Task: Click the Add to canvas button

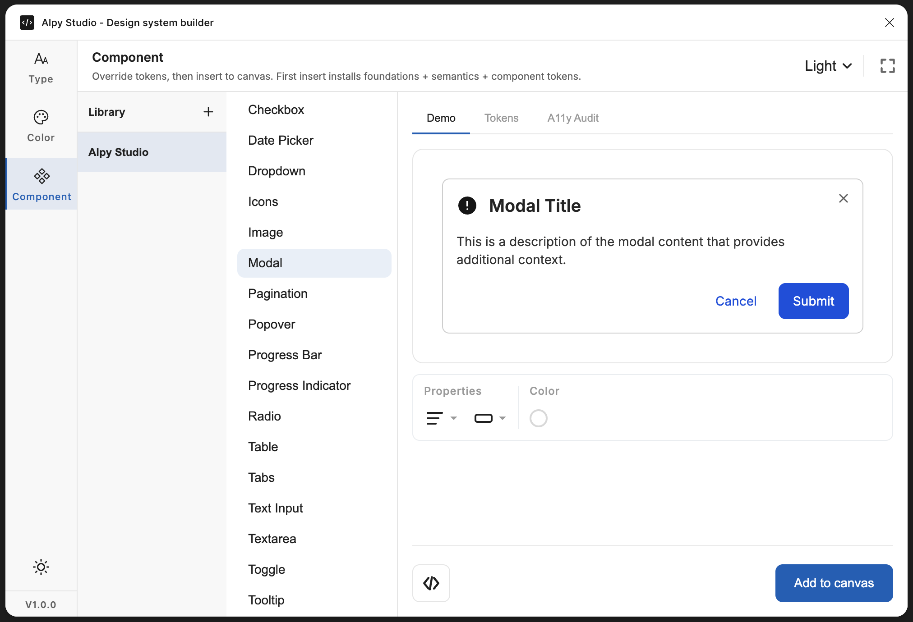Action: [x=834, y=583]
